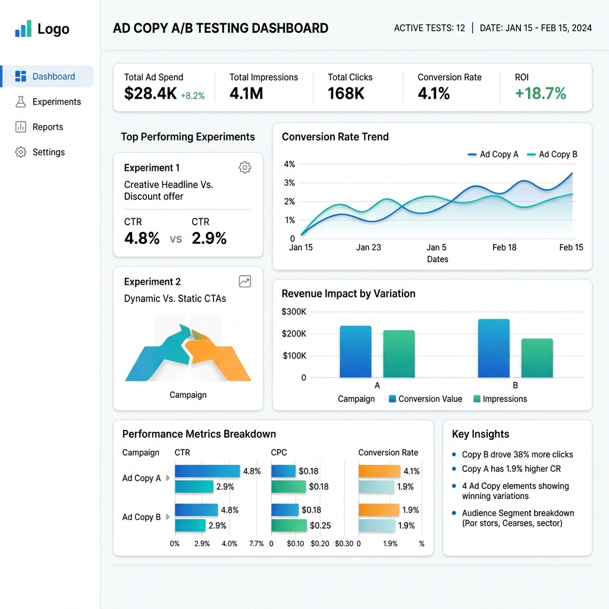Screen dimensions: 609x609
Task: Click Impressions legend swatch
Action: (477, 398)
